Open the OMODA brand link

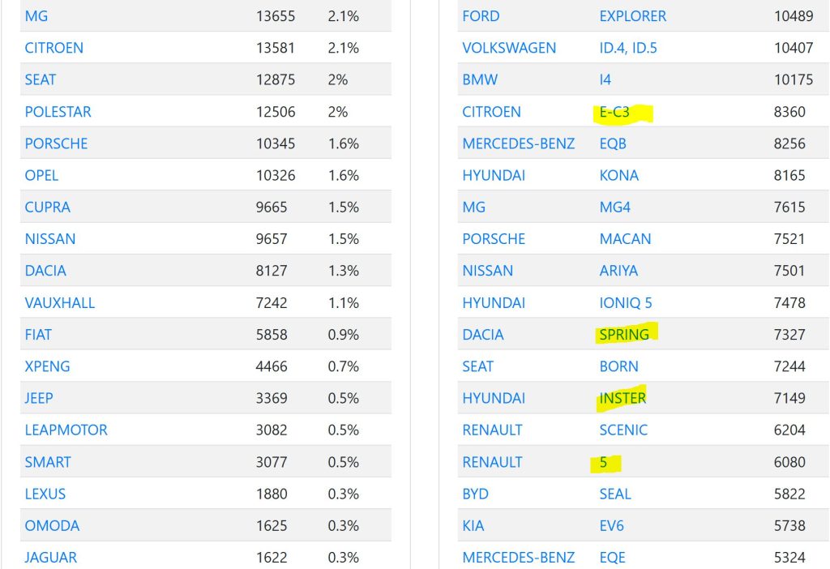52,526
